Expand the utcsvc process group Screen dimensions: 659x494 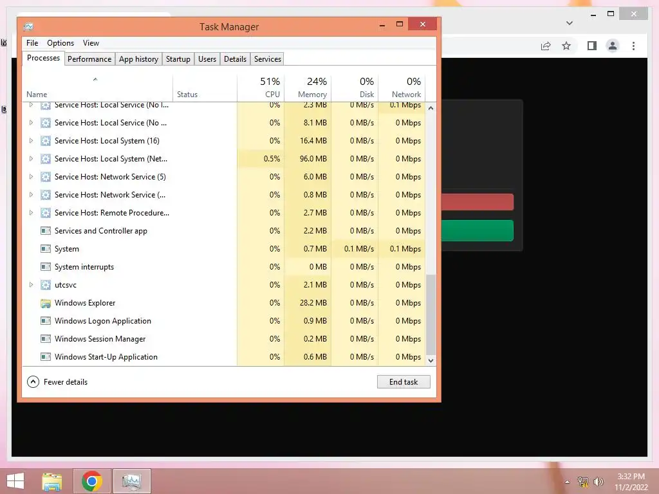[31, 285]
